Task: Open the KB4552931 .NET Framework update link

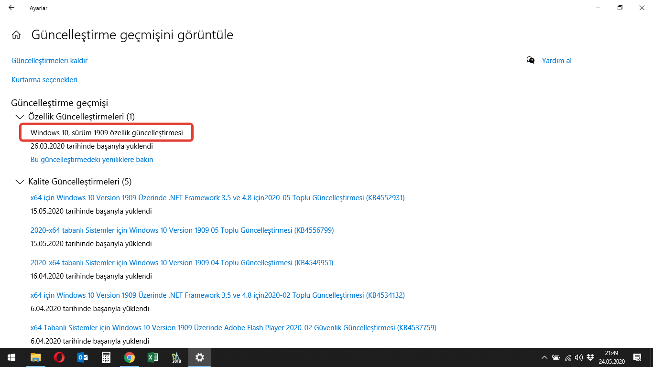Action: pyautogui.click(x=218, y=198)
